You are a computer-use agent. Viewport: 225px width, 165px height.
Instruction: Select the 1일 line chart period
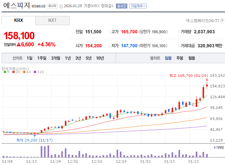[x=30, y=58]
